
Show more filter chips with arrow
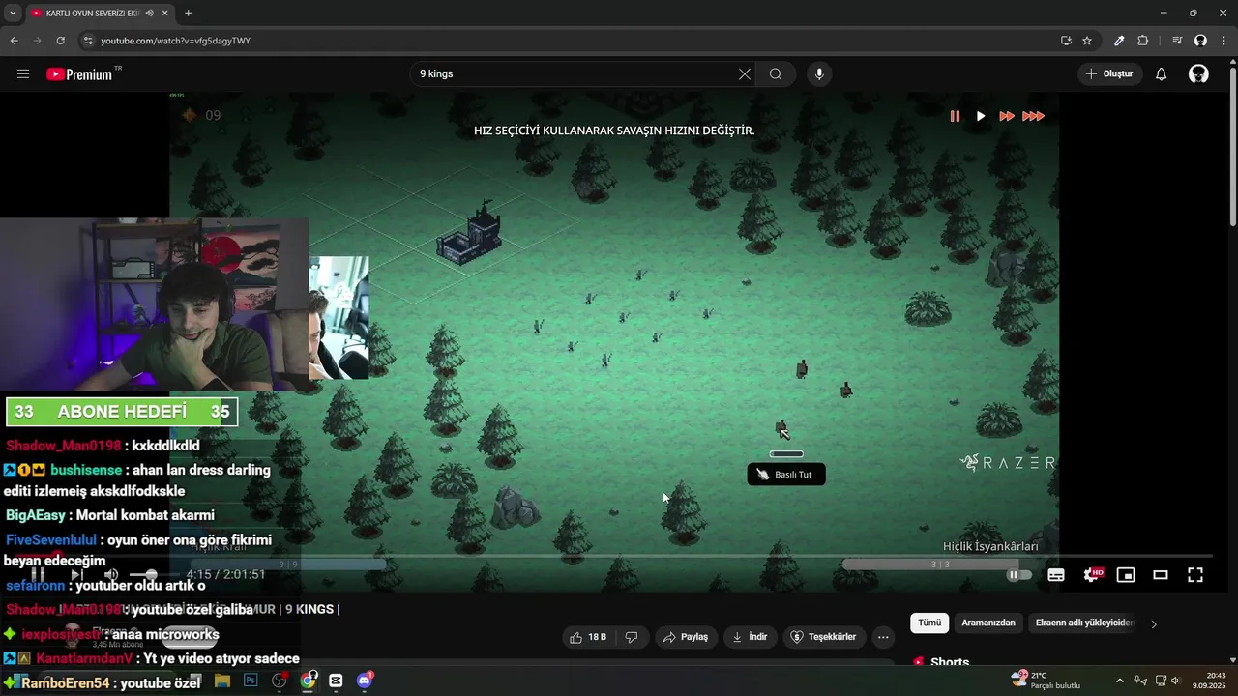click(1154, 623)
